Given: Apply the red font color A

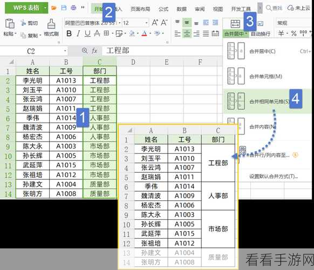Looking at the screenshot, I should coord(145,33).
